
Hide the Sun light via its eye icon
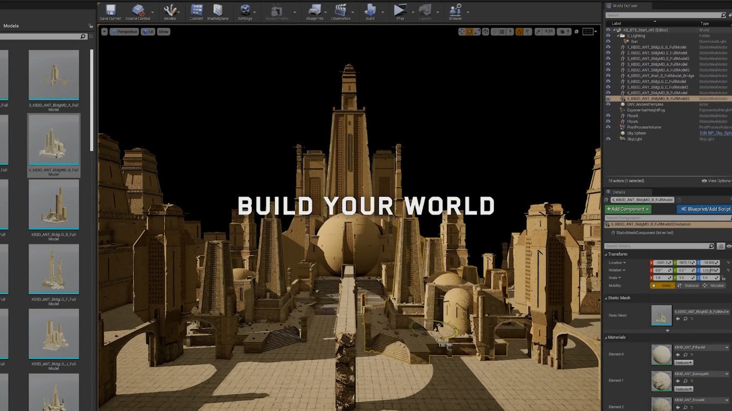[x=608, y=41]
